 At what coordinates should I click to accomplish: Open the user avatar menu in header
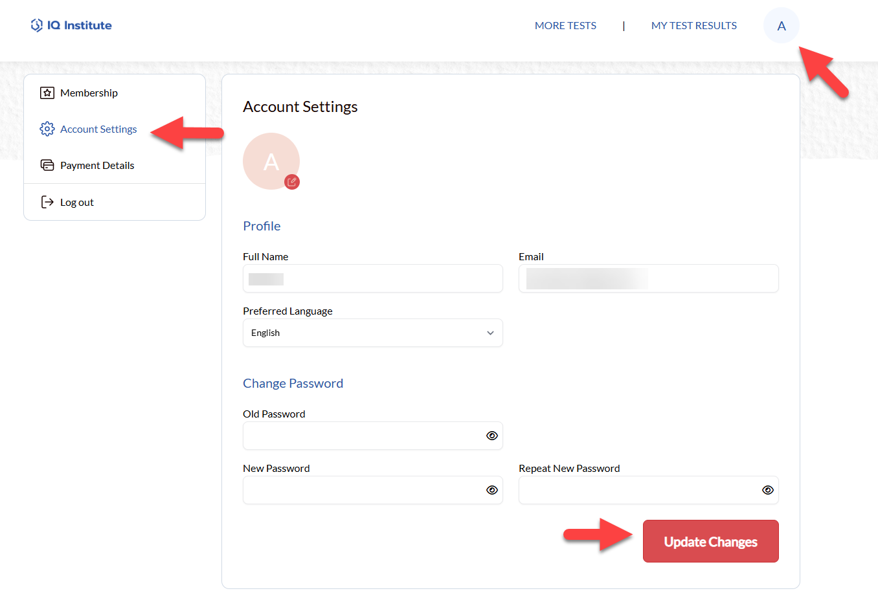click(781, 26)
